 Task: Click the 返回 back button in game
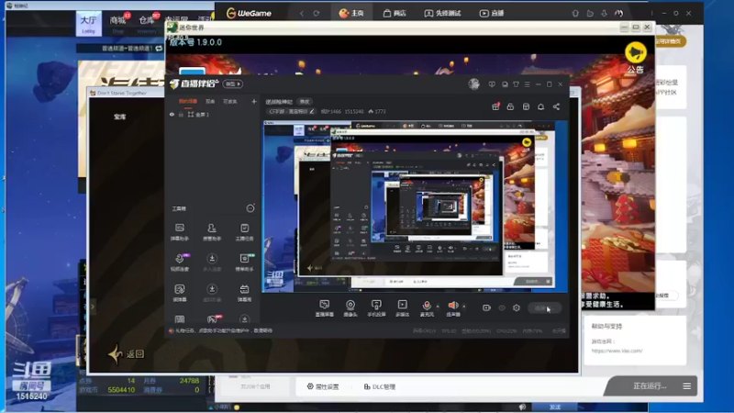coord(127,354)
